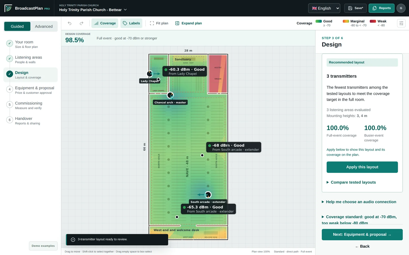Viewport: 409px width, 255px height.
Task: Click the redo arrow icon
Action: 82,23
